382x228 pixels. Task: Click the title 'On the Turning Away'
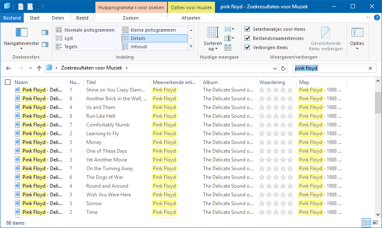click(x=110, y=169)
